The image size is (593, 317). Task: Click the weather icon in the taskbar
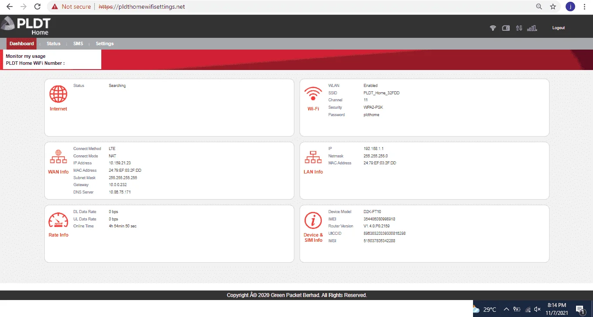[x=476, y=310]
